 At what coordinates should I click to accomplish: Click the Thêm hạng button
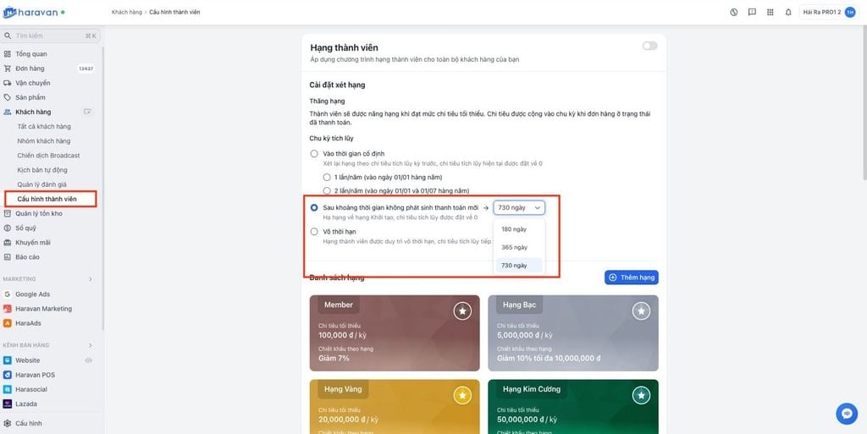tap(631, 277)
